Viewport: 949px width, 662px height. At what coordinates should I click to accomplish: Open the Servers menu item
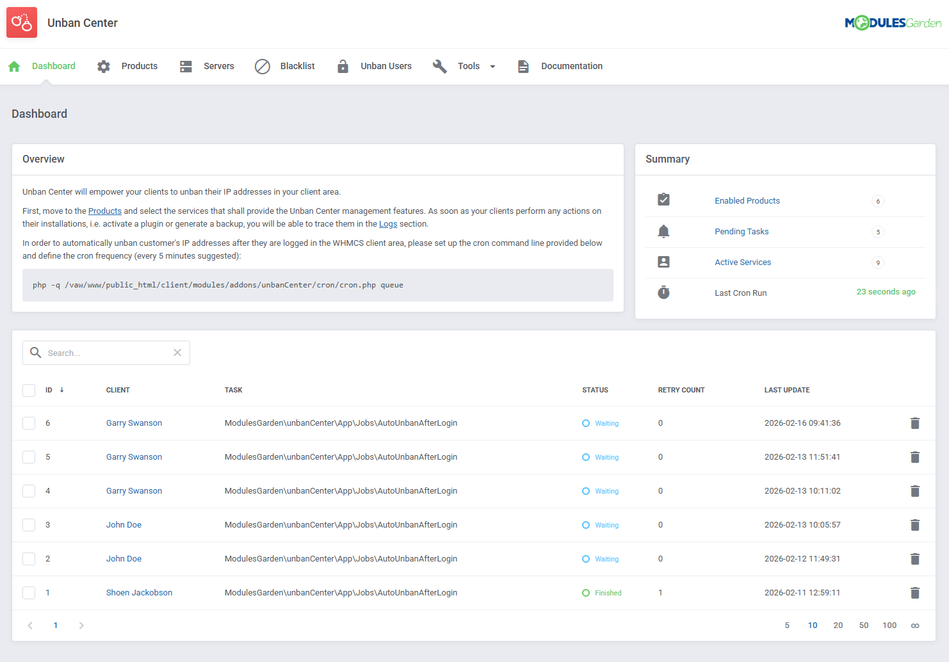tap(219, 67)
